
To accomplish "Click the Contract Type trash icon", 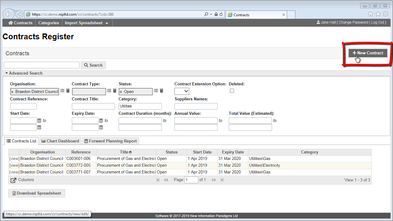I will point(115,91).
